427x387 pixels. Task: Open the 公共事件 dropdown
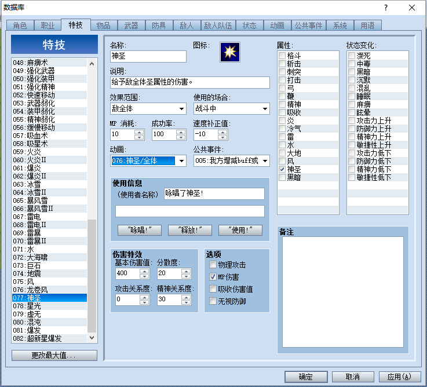click(x=232, y=160)
